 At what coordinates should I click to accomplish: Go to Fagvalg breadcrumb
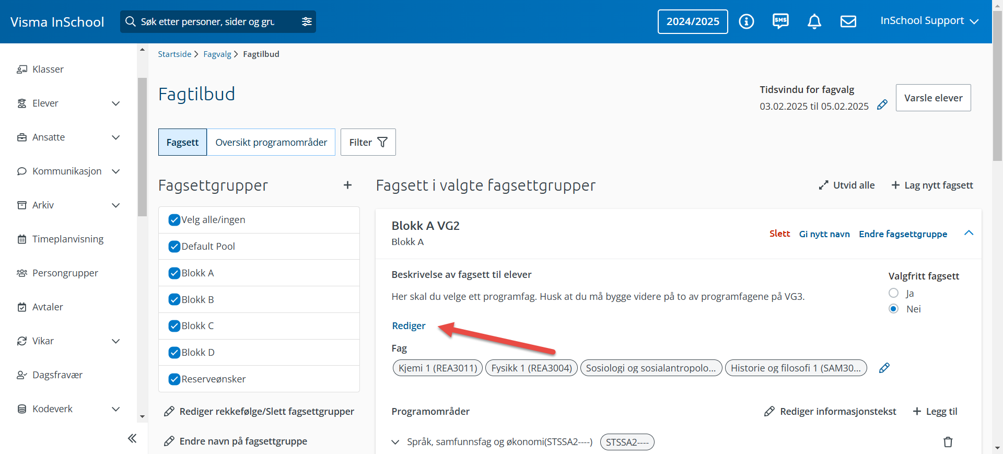tap(217, 54)
